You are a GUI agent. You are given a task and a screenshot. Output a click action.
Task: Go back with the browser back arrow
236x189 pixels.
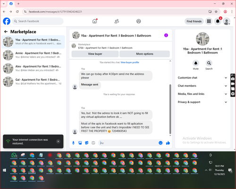pyautogui.click(x=4, y=11)
